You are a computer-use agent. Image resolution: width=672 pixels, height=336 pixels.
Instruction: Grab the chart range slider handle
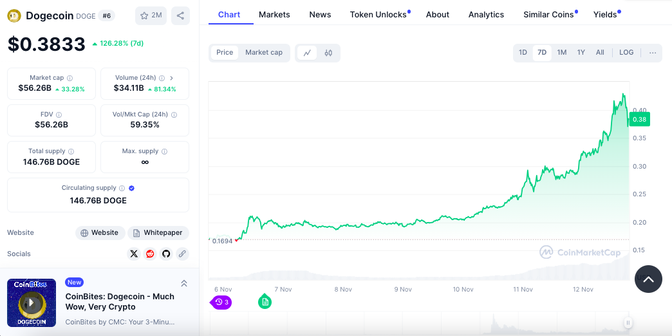point(628,322)
